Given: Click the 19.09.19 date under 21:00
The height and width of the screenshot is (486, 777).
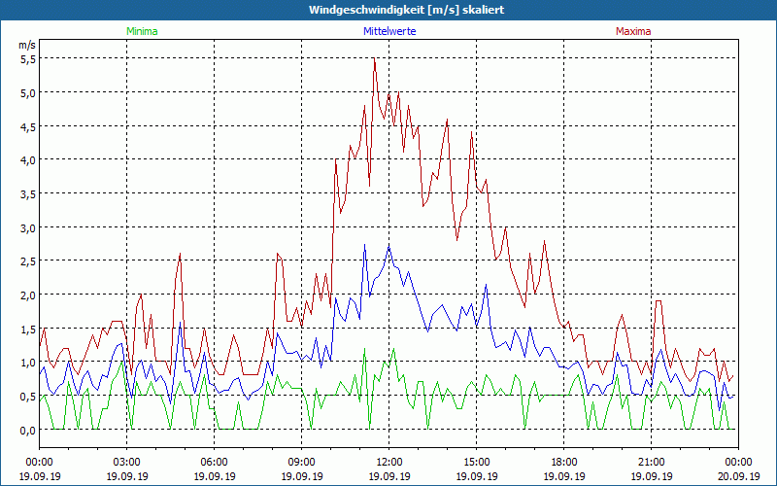Looking at the screenshot, I should coord(651,476).
